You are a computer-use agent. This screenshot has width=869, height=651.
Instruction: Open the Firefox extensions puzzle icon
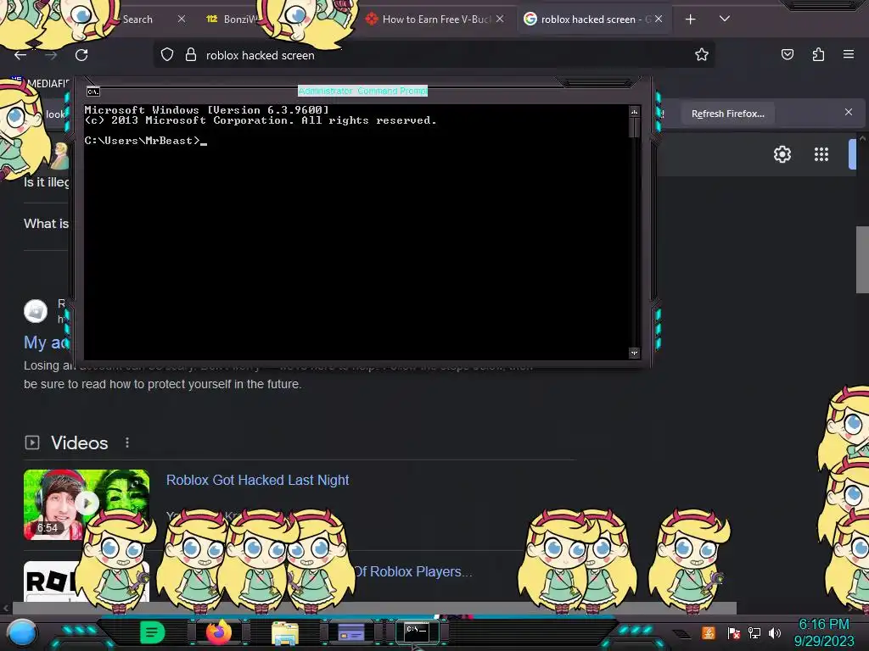coord(818,54)
